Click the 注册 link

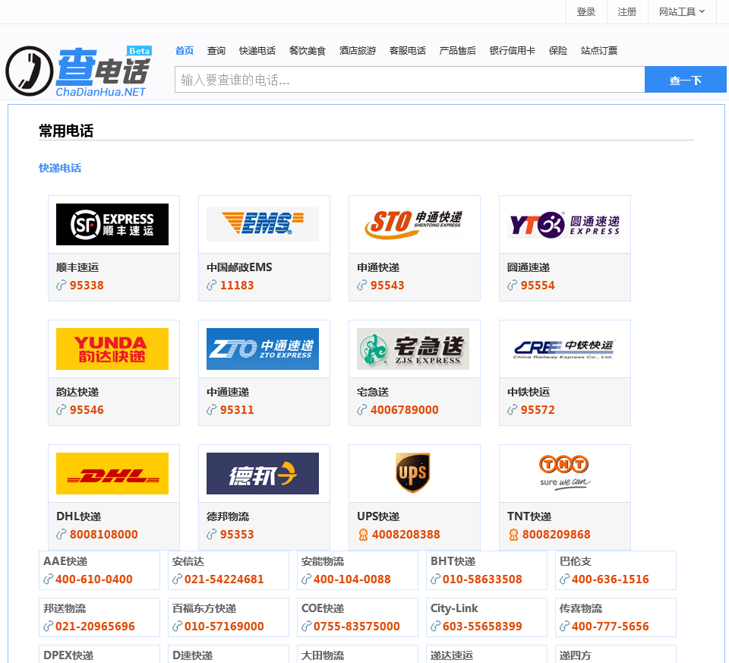[x=627, y=11]
